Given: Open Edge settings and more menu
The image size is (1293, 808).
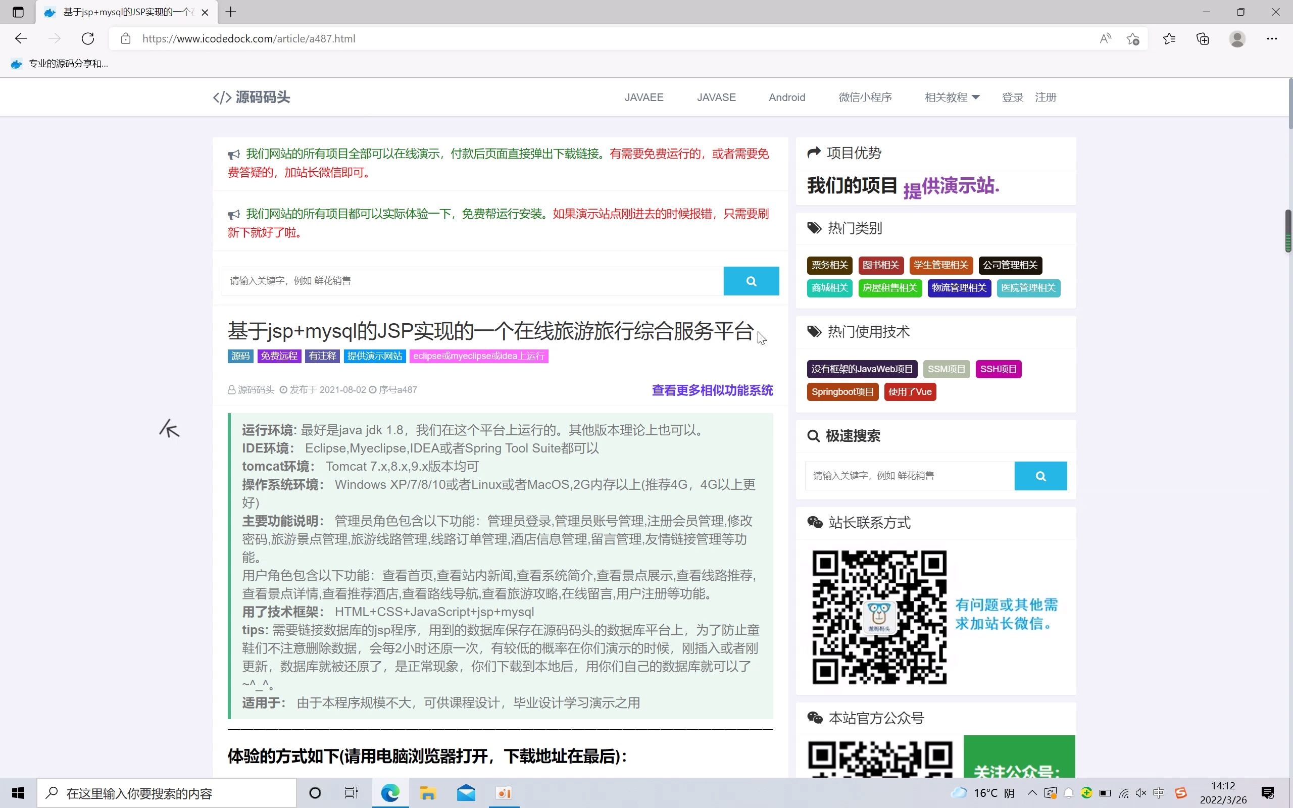Looking at the screenshot, I should 1271,38.
